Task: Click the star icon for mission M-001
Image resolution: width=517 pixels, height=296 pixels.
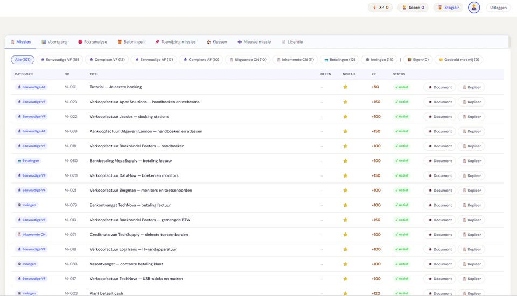Action: point(345,87)
